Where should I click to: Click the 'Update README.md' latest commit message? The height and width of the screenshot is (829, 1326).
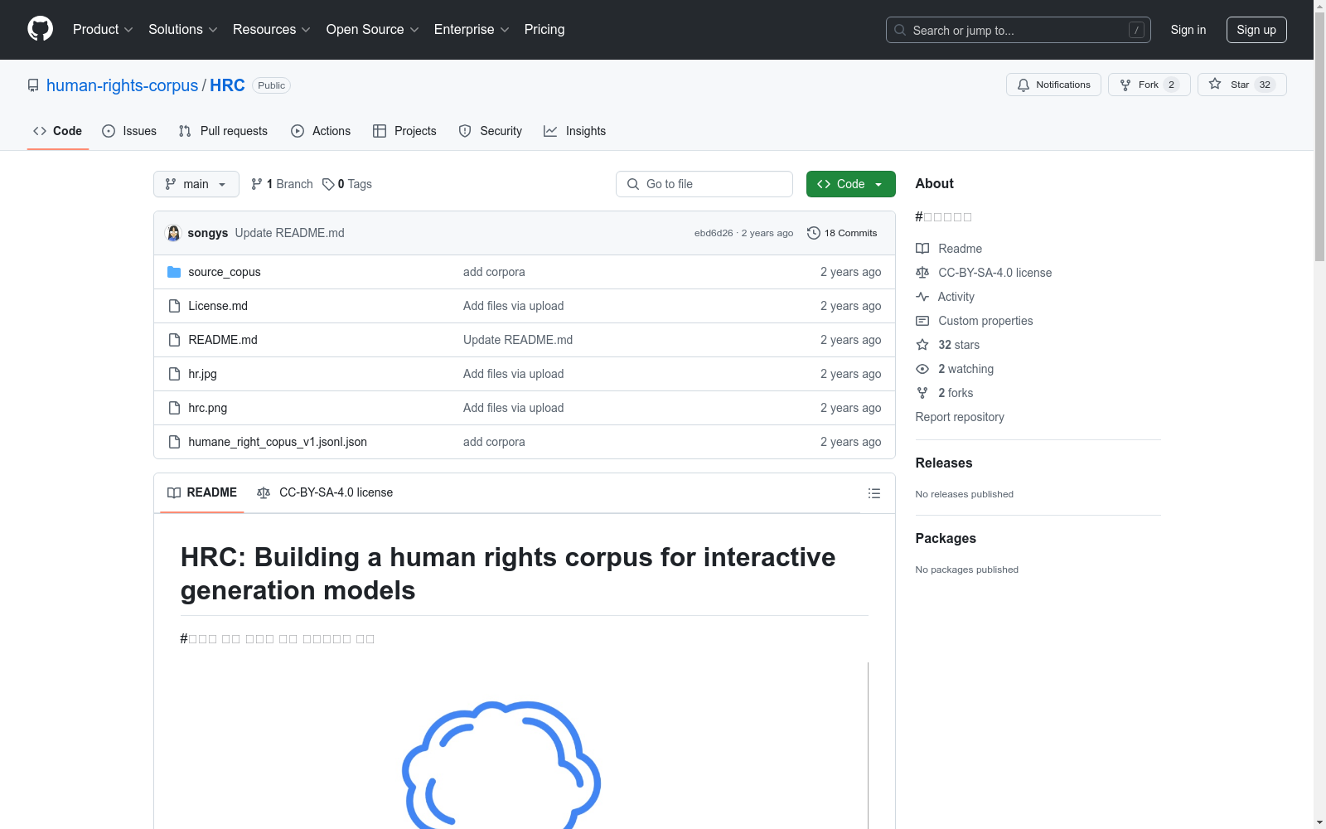pyautogui.click(x=290, y=233)
